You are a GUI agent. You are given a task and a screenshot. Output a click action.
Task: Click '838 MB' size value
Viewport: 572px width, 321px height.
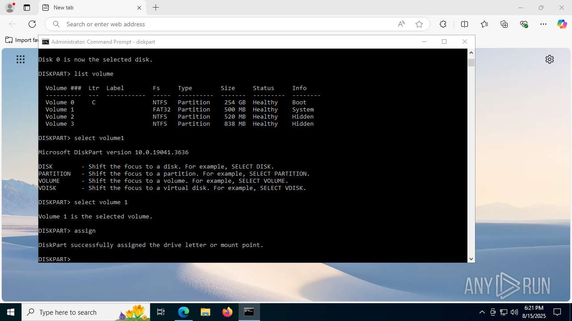click(235, 123)
